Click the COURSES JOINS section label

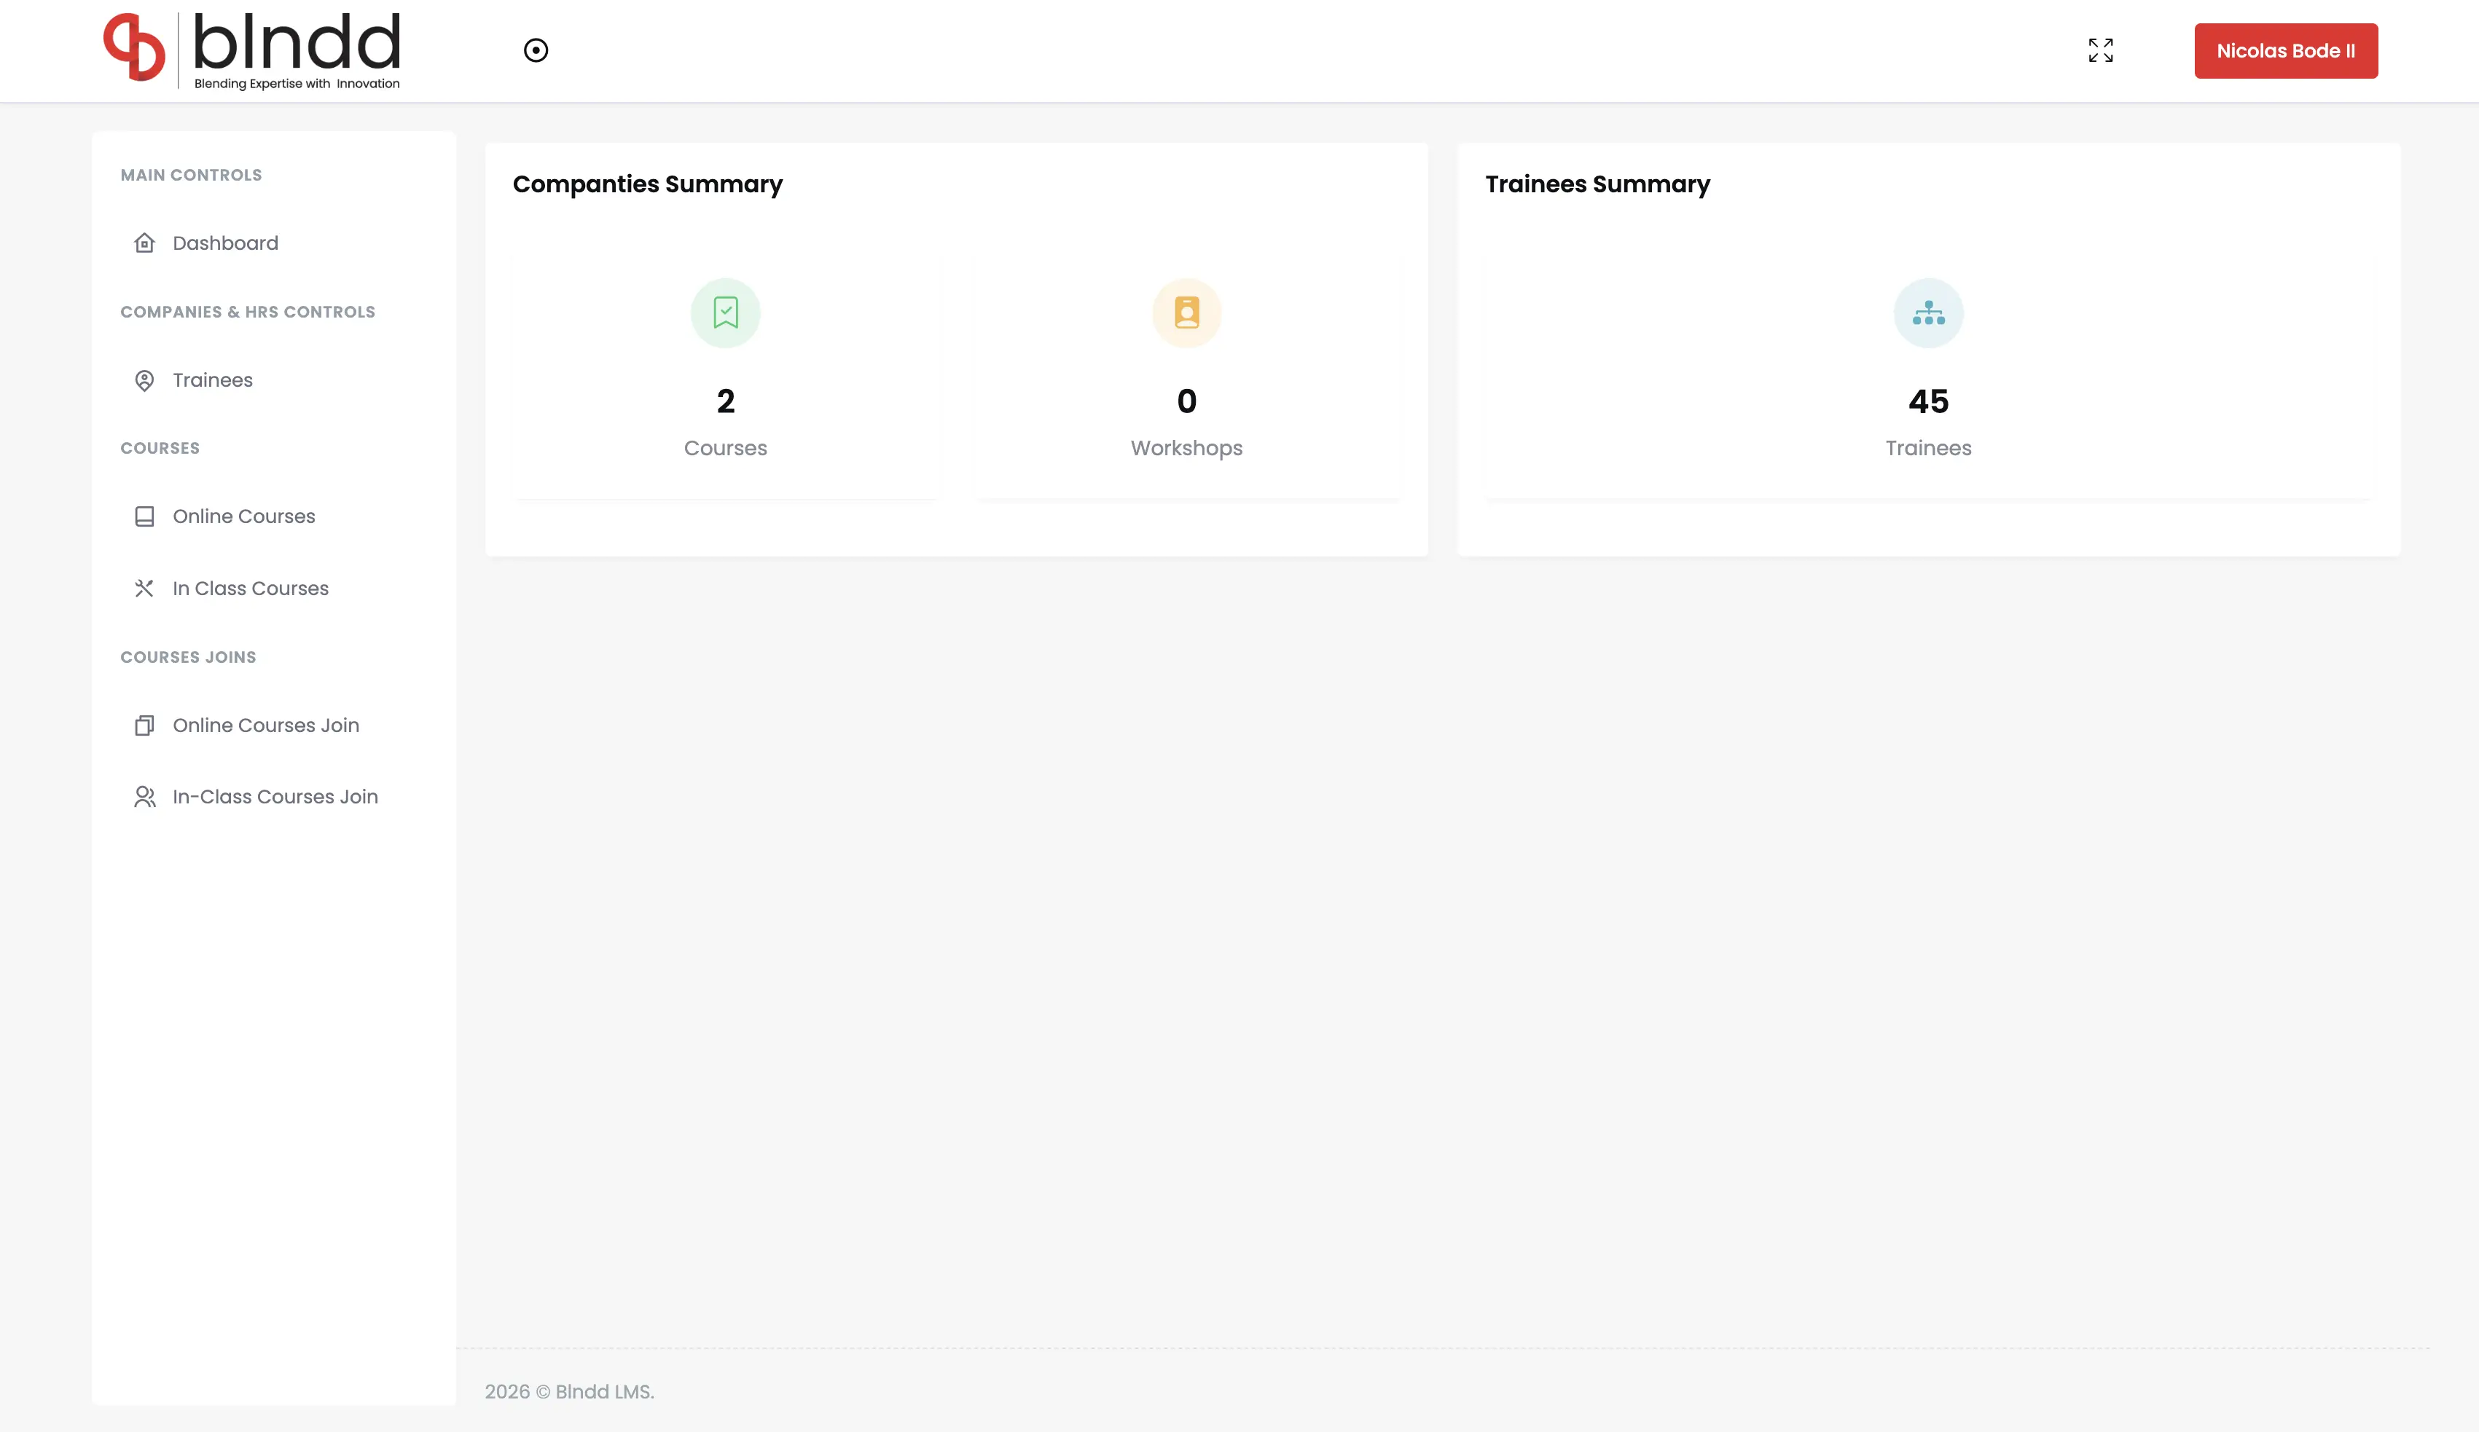pyautogui.click(x=188, y=657)
